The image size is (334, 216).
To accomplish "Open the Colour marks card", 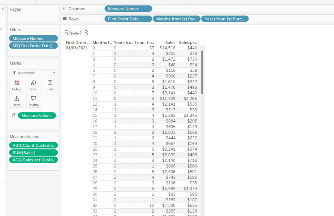I will (17, 85).
